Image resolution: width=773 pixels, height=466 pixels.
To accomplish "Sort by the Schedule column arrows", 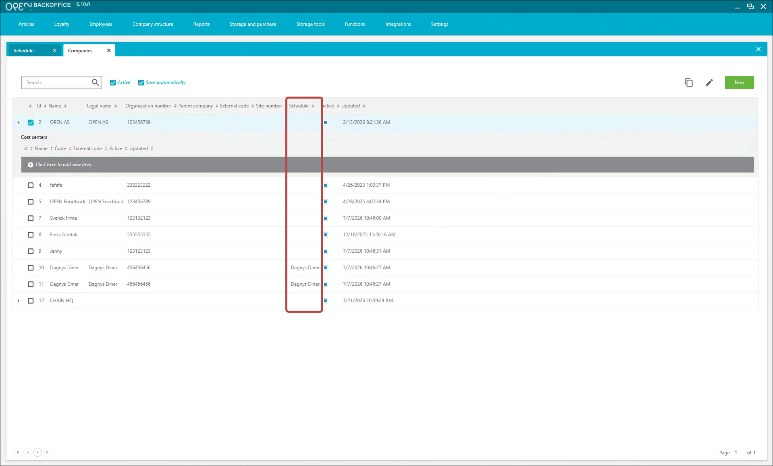I will pos(313,106).
